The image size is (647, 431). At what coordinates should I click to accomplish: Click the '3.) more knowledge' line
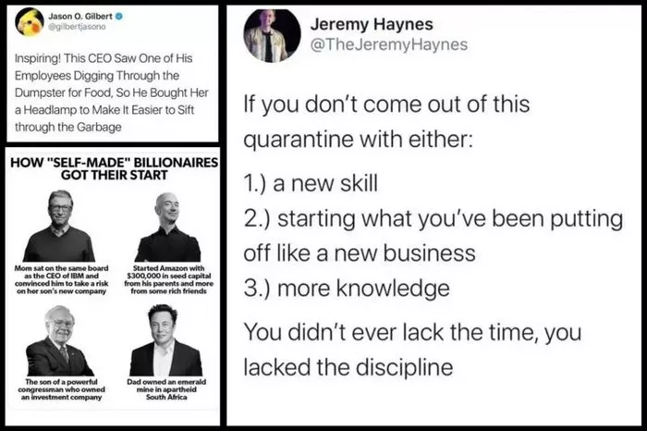pos(347,289)
